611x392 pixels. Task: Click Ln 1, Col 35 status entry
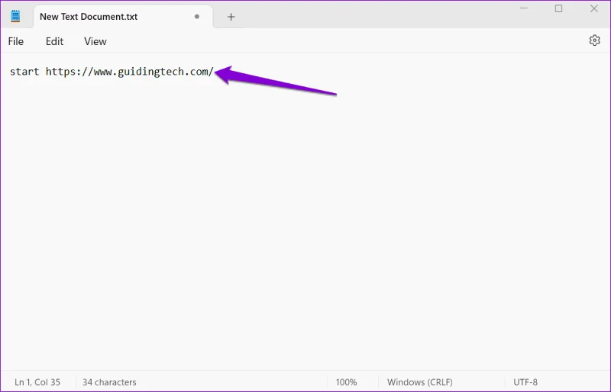click(37, 382)
